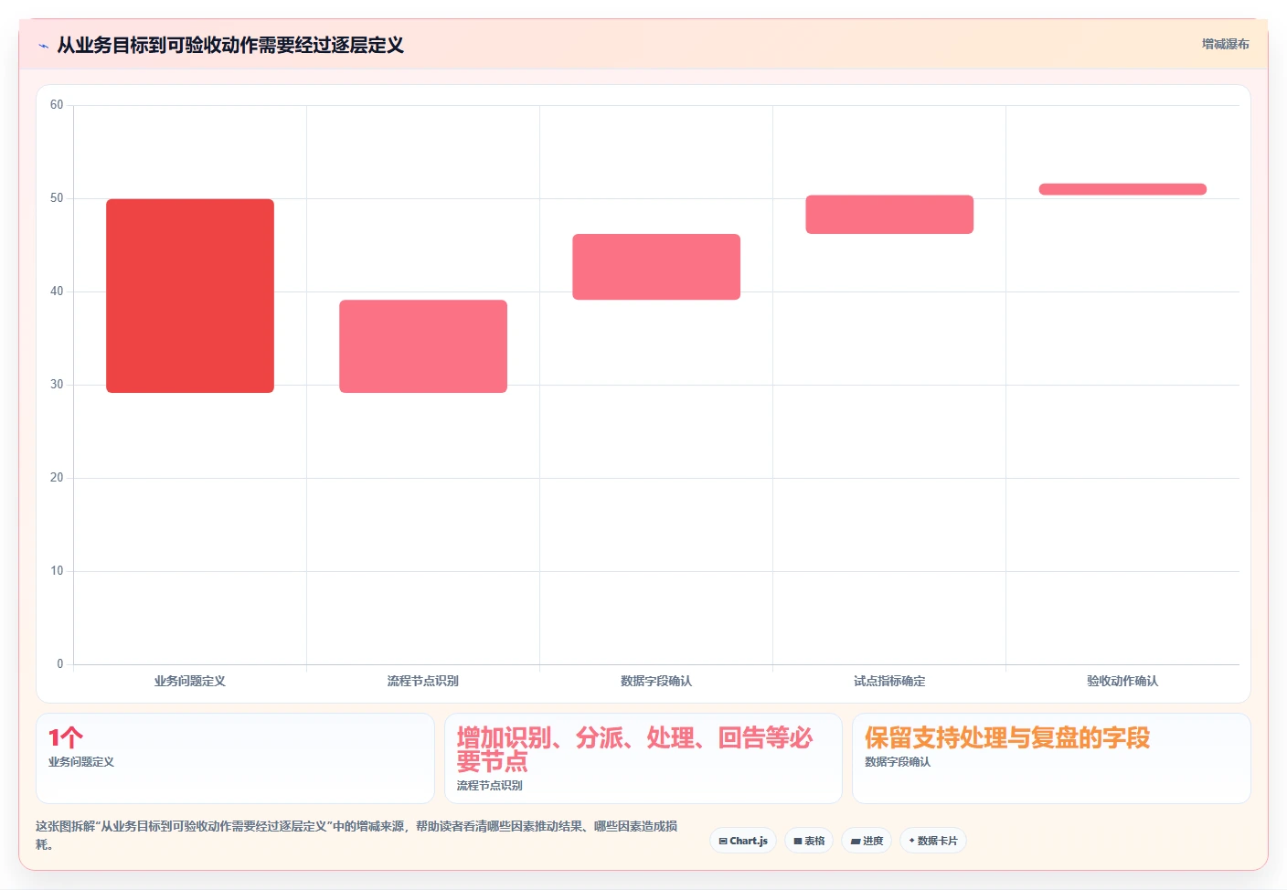Click the 数据卡片 tag
The image size is (1287, 890).
click(x=933, y=841)
